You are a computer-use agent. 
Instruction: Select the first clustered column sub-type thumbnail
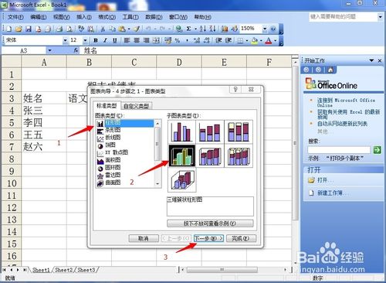click(181, 131)
